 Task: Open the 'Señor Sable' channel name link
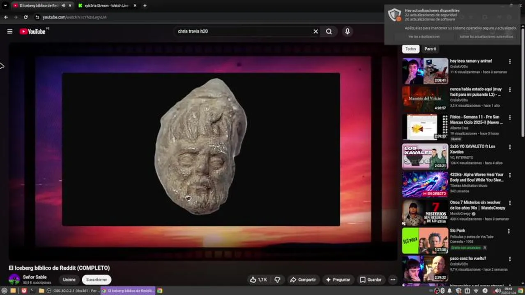point(35,277)
